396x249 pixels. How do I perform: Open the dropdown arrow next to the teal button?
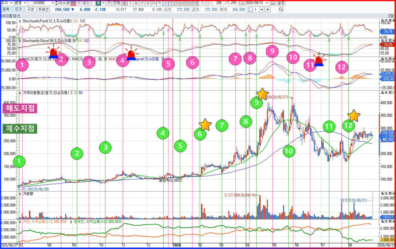coord(104,3)
